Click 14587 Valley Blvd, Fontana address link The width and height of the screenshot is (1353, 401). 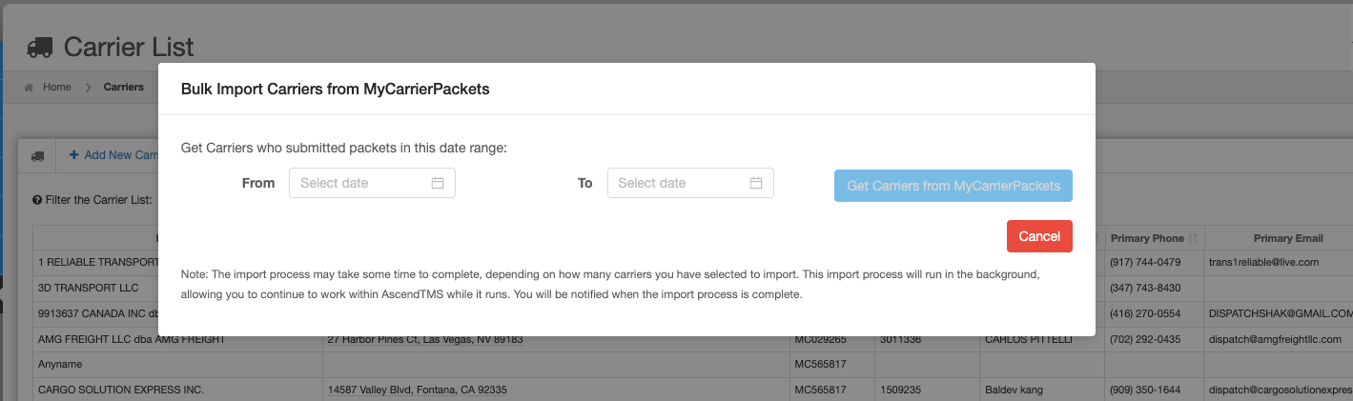pos(417,390)
